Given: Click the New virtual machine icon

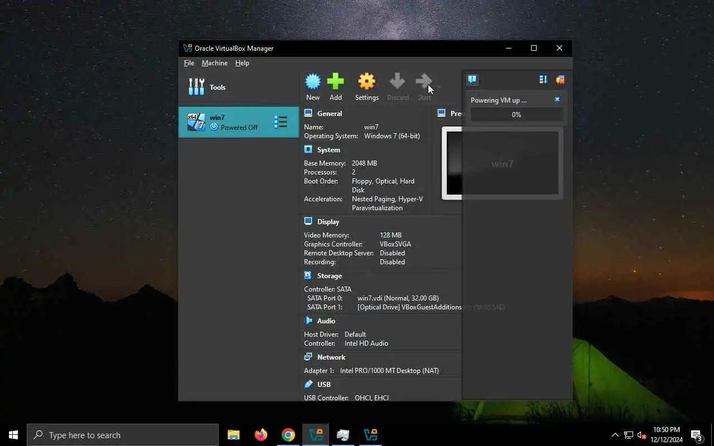Looking at the screenshot, I should pyautogui.click(x=313, y=81).
